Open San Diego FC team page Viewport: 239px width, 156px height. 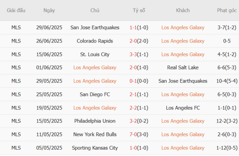pyautogui.click(x=95, y=94)
